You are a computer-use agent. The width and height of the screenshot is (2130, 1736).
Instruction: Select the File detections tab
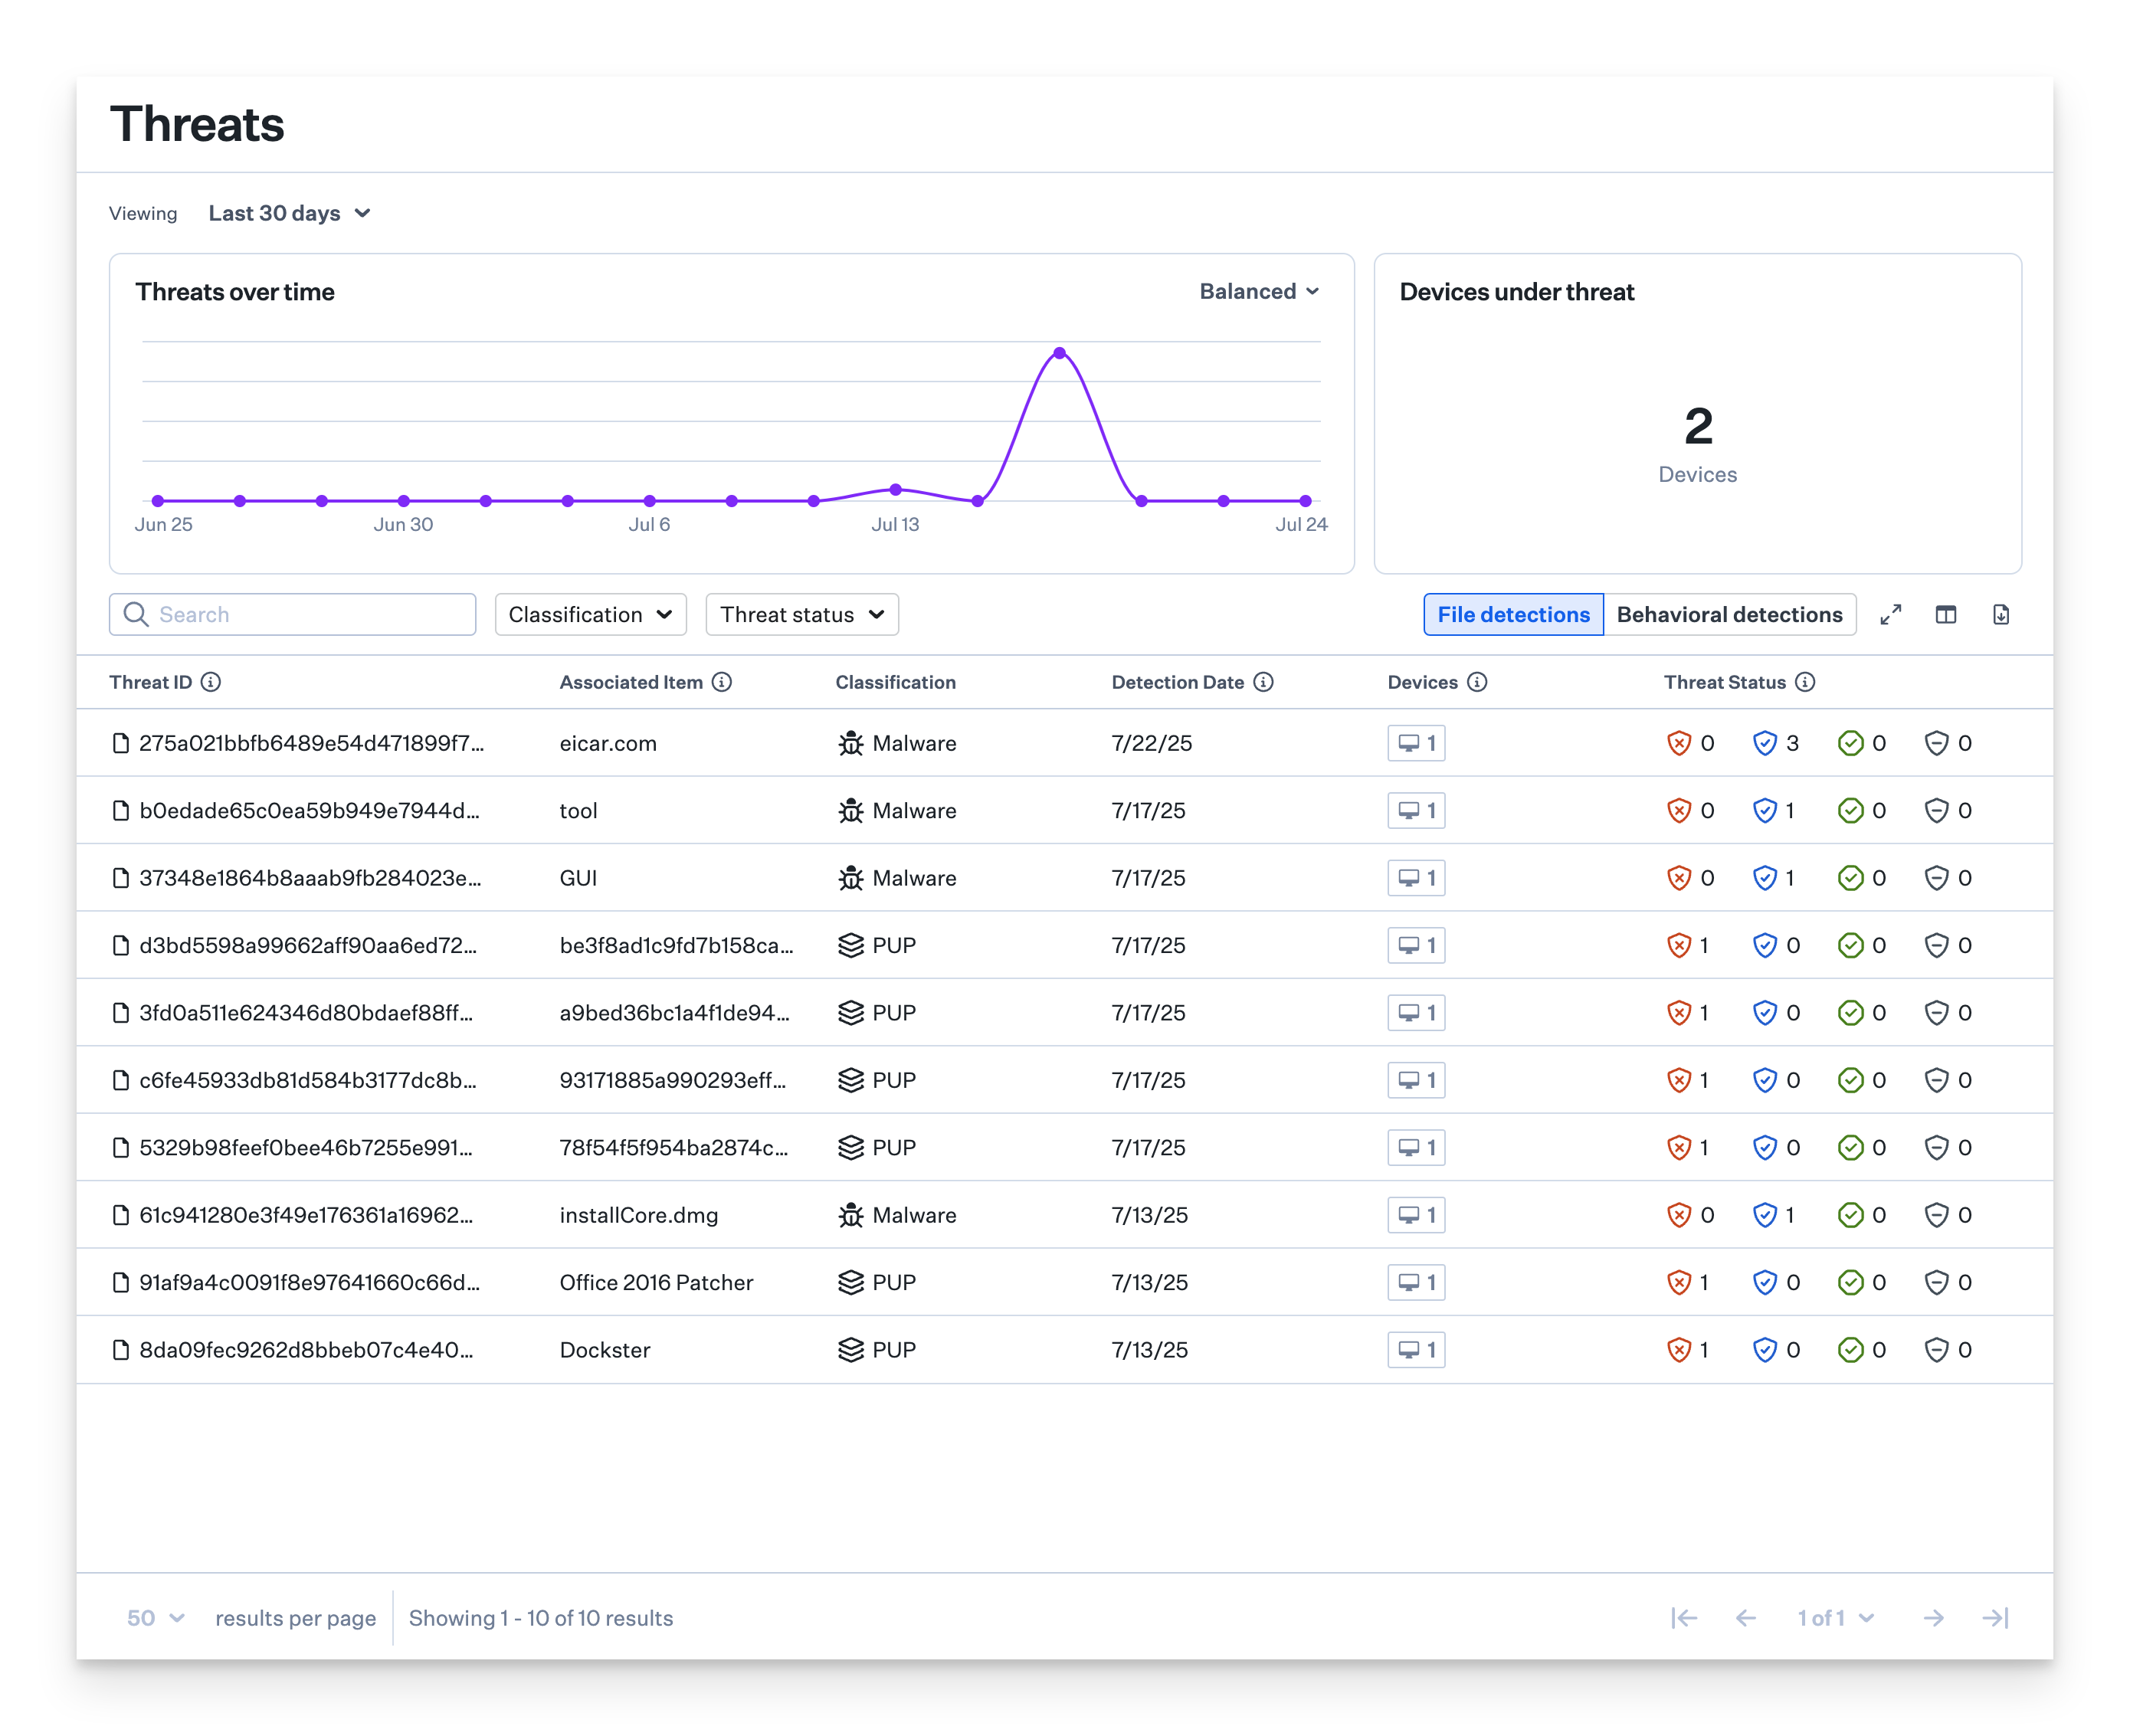(1513, 615)
